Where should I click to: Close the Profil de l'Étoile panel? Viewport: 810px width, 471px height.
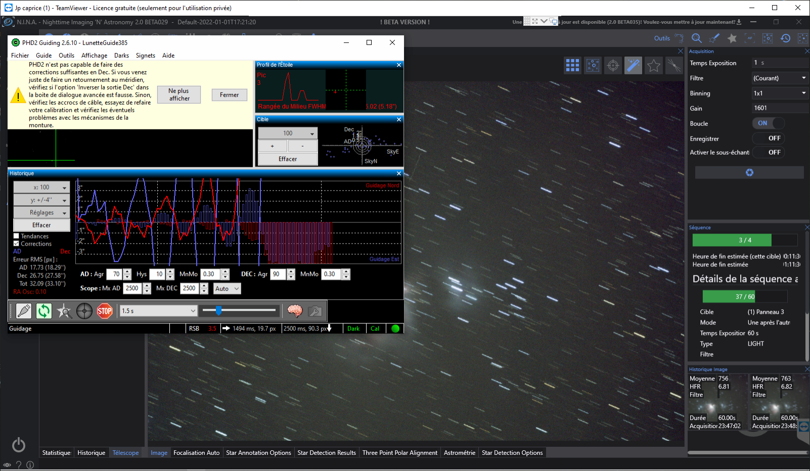(x=399, y=65)
